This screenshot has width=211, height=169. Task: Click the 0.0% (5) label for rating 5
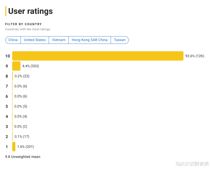pyautogui.click(x=21, y=106)
